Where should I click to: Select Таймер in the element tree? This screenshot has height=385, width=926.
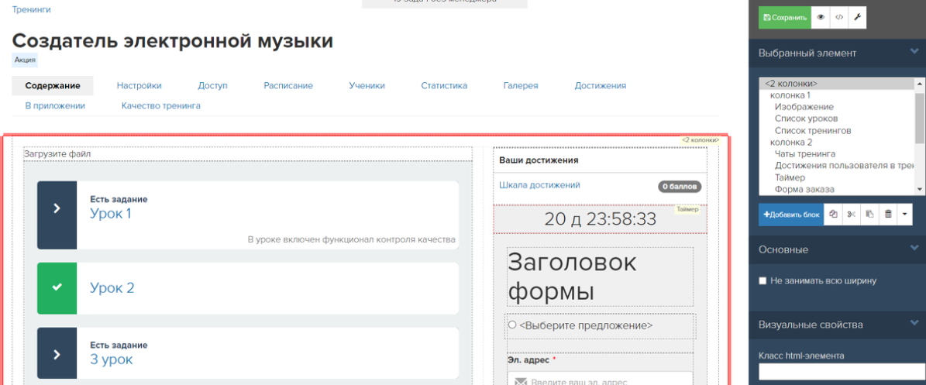click(x=790, y=177)
